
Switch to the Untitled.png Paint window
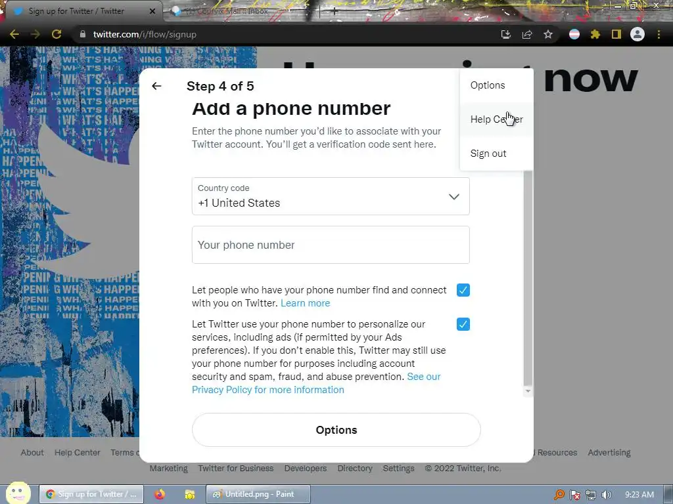(258, 494)
